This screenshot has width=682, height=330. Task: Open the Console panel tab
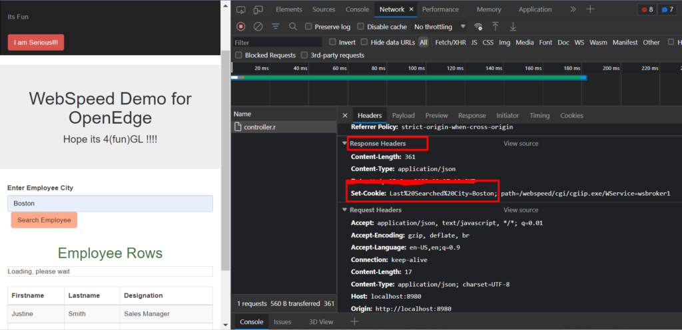click(357, 9)
